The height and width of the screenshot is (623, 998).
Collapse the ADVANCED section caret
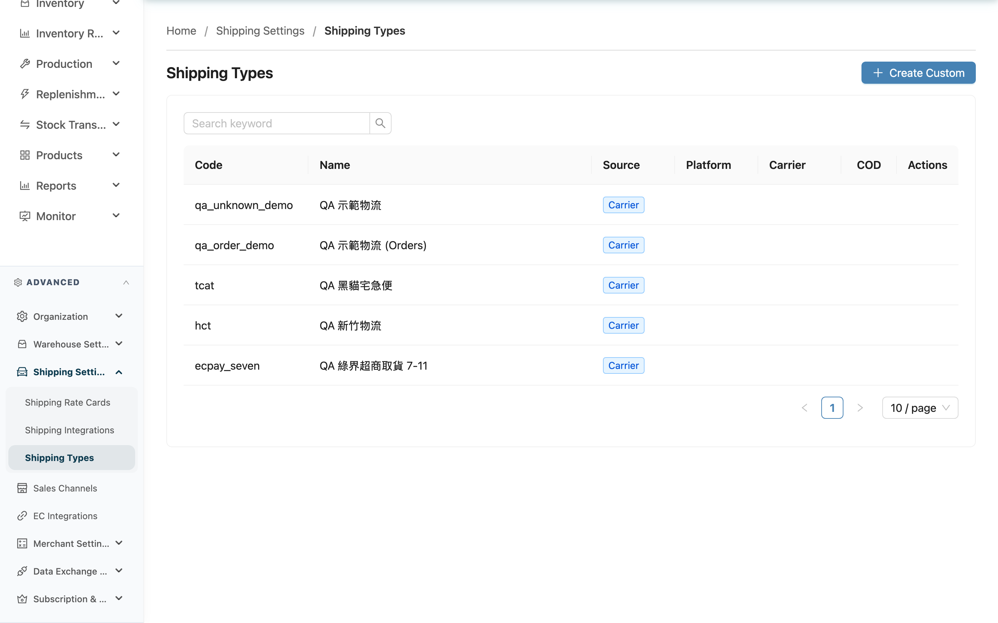(126, 282)
